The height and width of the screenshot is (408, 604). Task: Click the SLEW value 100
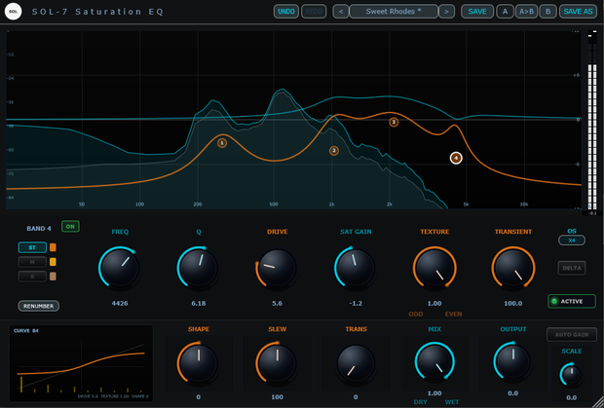pyautogui.click(x=277, y=397)
